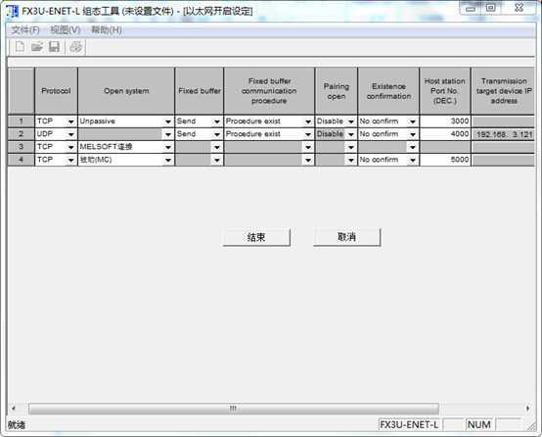
Task: Click the NUM status bar indicator
Action: (478, 424)
